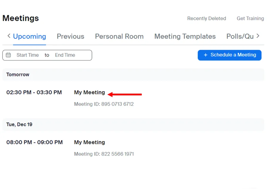Screen dimensions: 268x189
Task: Open the Tue, Dec 19 My Meeting title
Action: (89, 142)
